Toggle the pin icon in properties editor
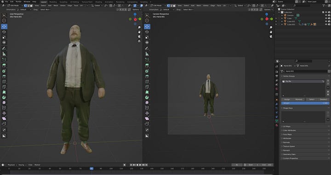Image resolution: width=331 pixels, height=175 pixels. tap(329, 66)
